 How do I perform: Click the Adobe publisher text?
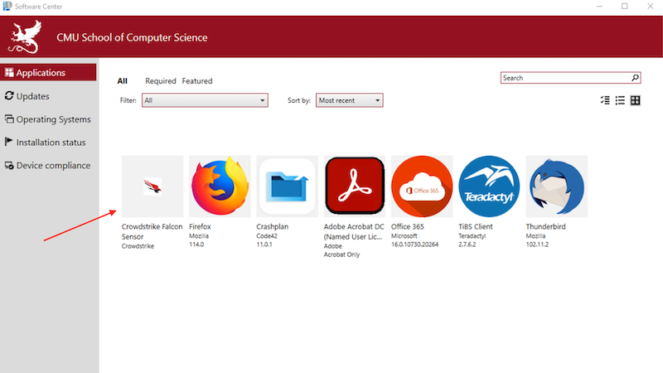tap(333, 246)
